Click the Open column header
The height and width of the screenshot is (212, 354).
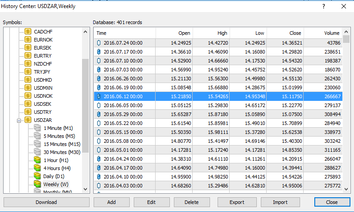174,33
